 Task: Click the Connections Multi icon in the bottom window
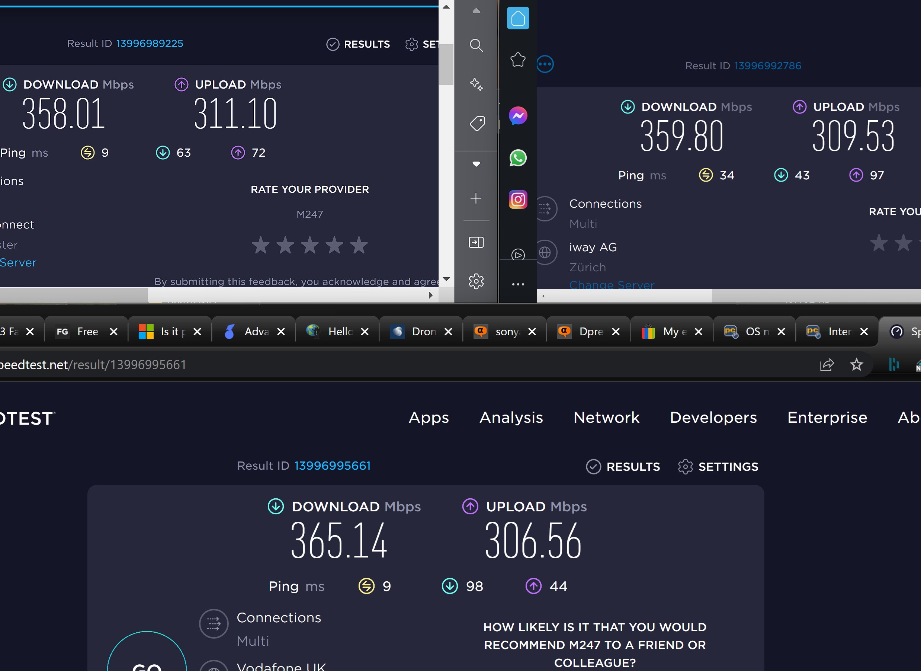click(214, 623)
